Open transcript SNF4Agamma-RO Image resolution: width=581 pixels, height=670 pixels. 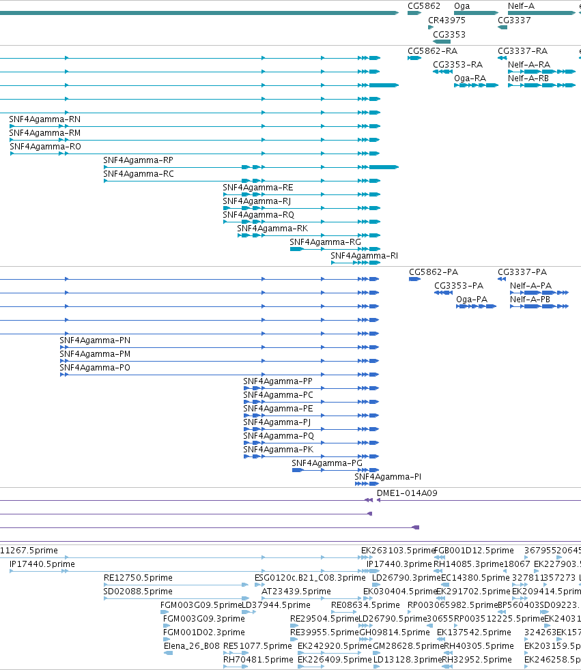tap(45, 147)
